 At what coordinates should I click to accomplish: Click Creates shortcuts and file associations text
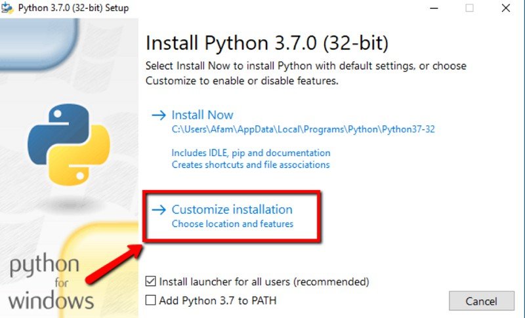[x=251, y=165]
